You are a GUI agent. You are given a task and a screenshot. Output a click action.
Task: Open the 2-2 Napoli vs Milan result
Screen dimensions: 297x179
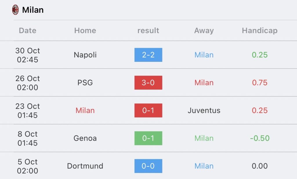[148, 55]
